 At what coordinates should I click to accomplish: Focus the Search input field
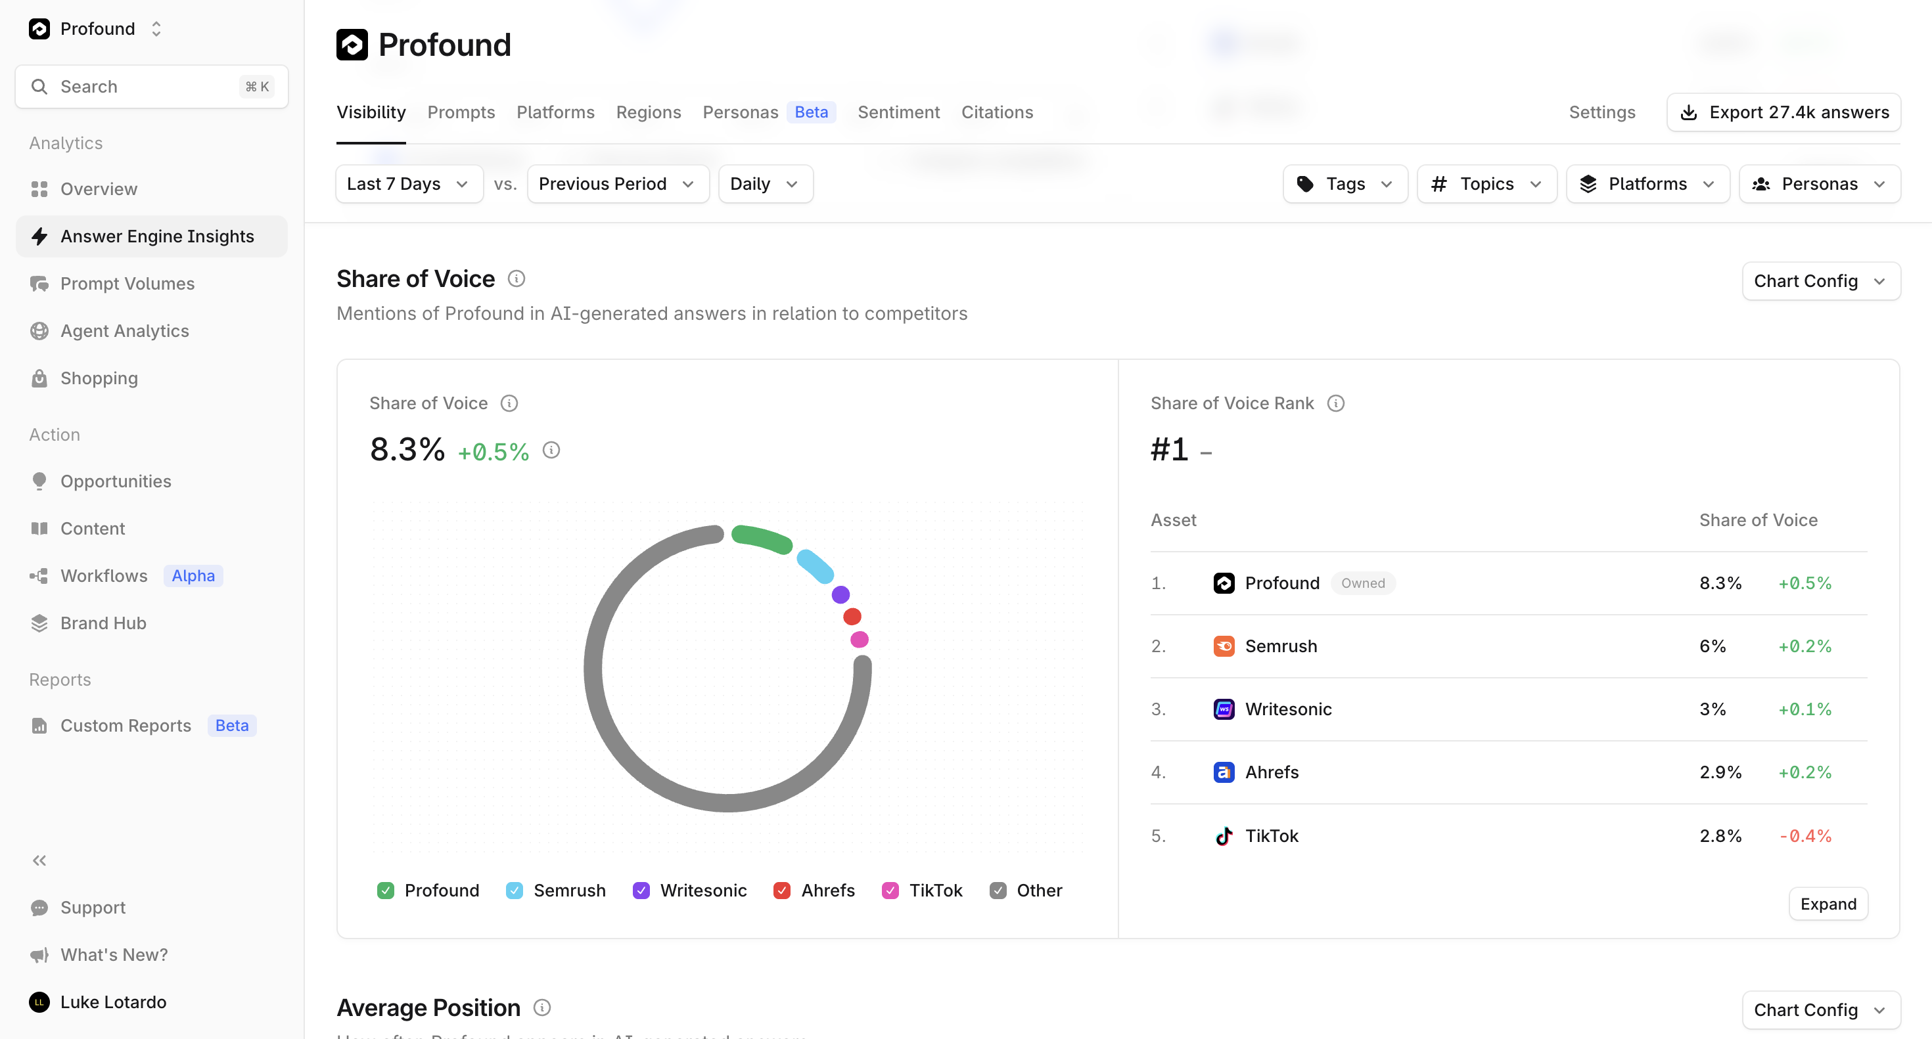[152, 86]
